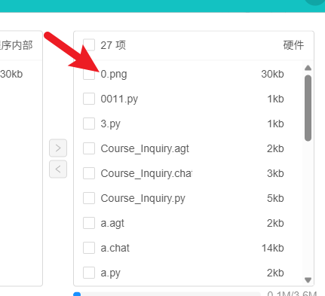Click the storage usage progress bar
Viewport: 325px width, 296px height.
click(167, 294)
